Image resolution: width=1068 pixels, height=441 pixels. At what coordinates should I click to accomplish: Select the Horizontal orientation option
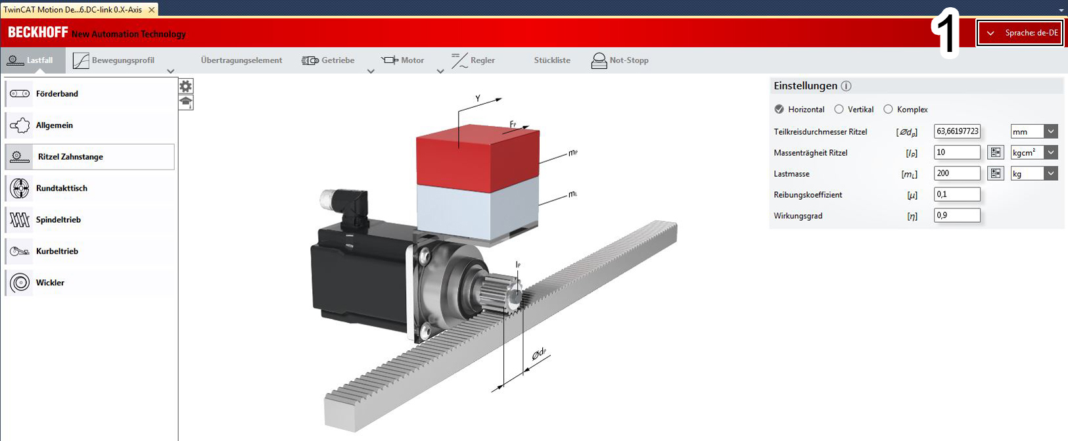[779, 109]
